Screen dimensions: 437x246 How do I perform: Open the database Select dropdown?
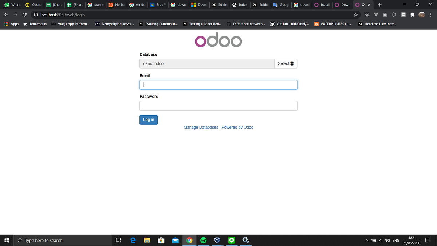pos(286,63)
